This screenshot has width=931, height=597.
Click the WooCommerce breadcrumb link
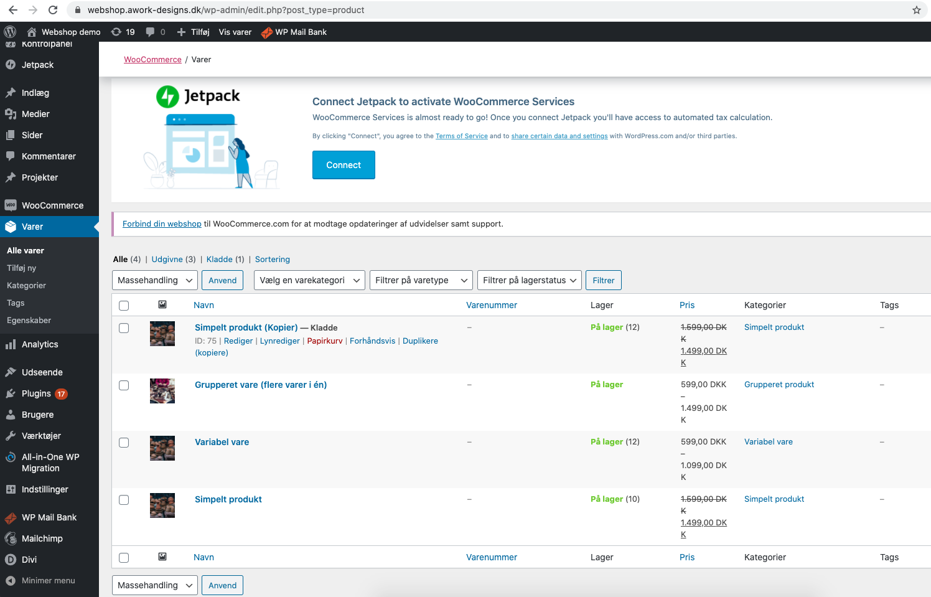(152, 59)
